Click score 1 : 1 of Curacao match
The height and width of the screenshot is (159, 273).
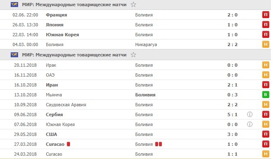[232, 154]
